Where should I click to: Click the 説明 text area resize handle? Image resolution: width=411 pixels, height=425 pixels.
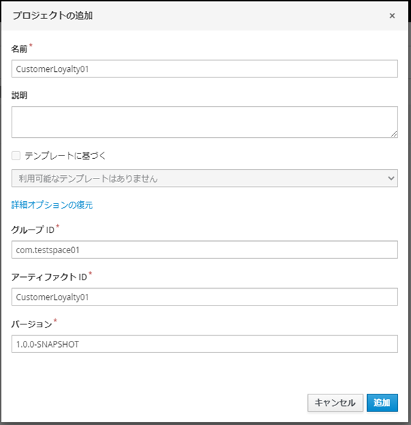[393, 134]
